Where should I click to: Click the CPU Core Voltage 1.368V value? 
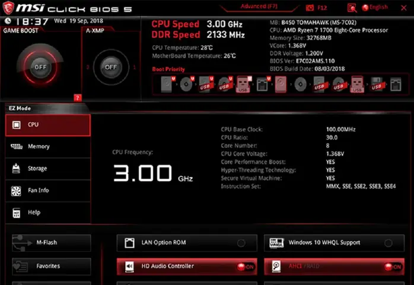335,154
